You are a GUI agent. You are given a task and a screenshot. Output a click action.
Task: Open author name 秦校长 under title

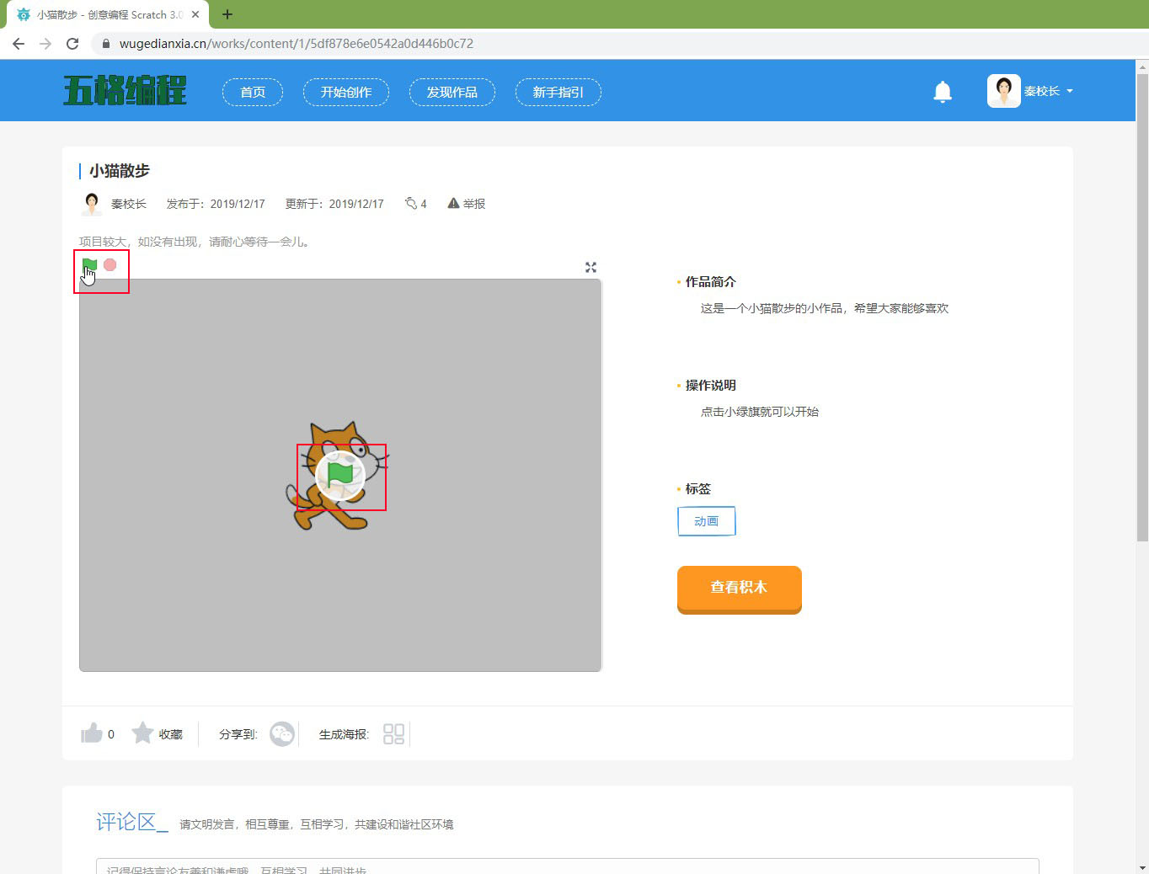[x=129, y=204]
